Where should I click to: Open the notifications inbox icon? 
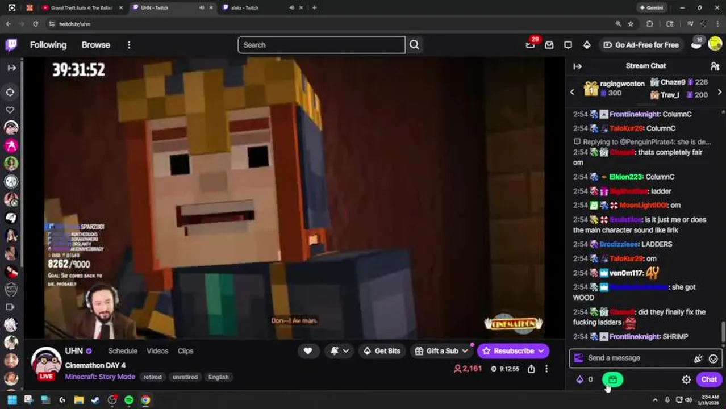pos(549,45)
